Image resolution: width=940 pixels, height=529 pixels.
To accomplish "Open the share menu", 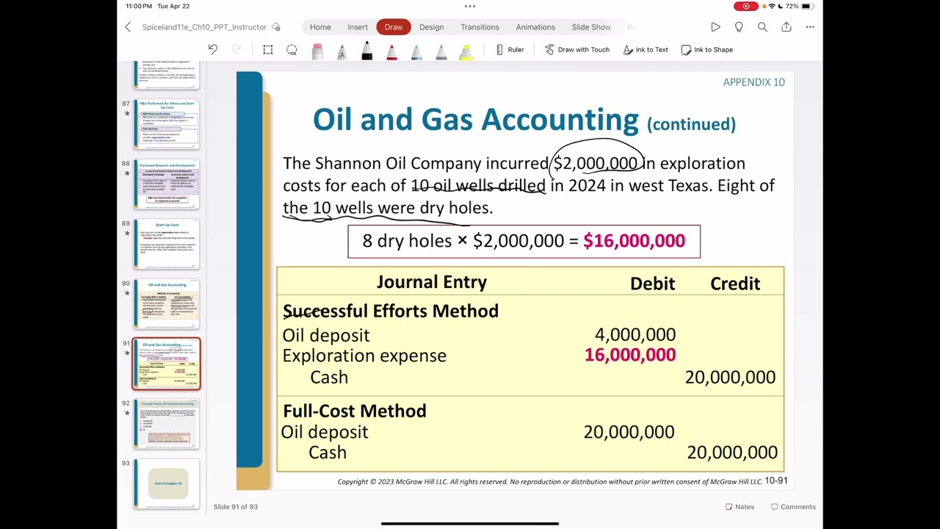I will click(787, 27).
